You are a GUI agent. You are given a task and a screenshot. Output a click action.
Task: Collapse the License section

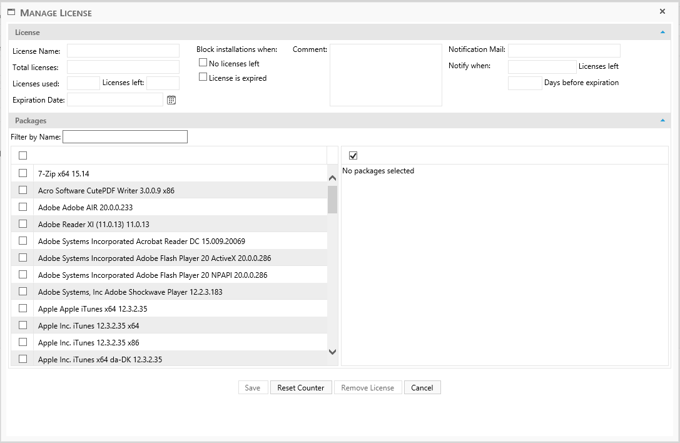pyautogui.click(x=662, y=32)
